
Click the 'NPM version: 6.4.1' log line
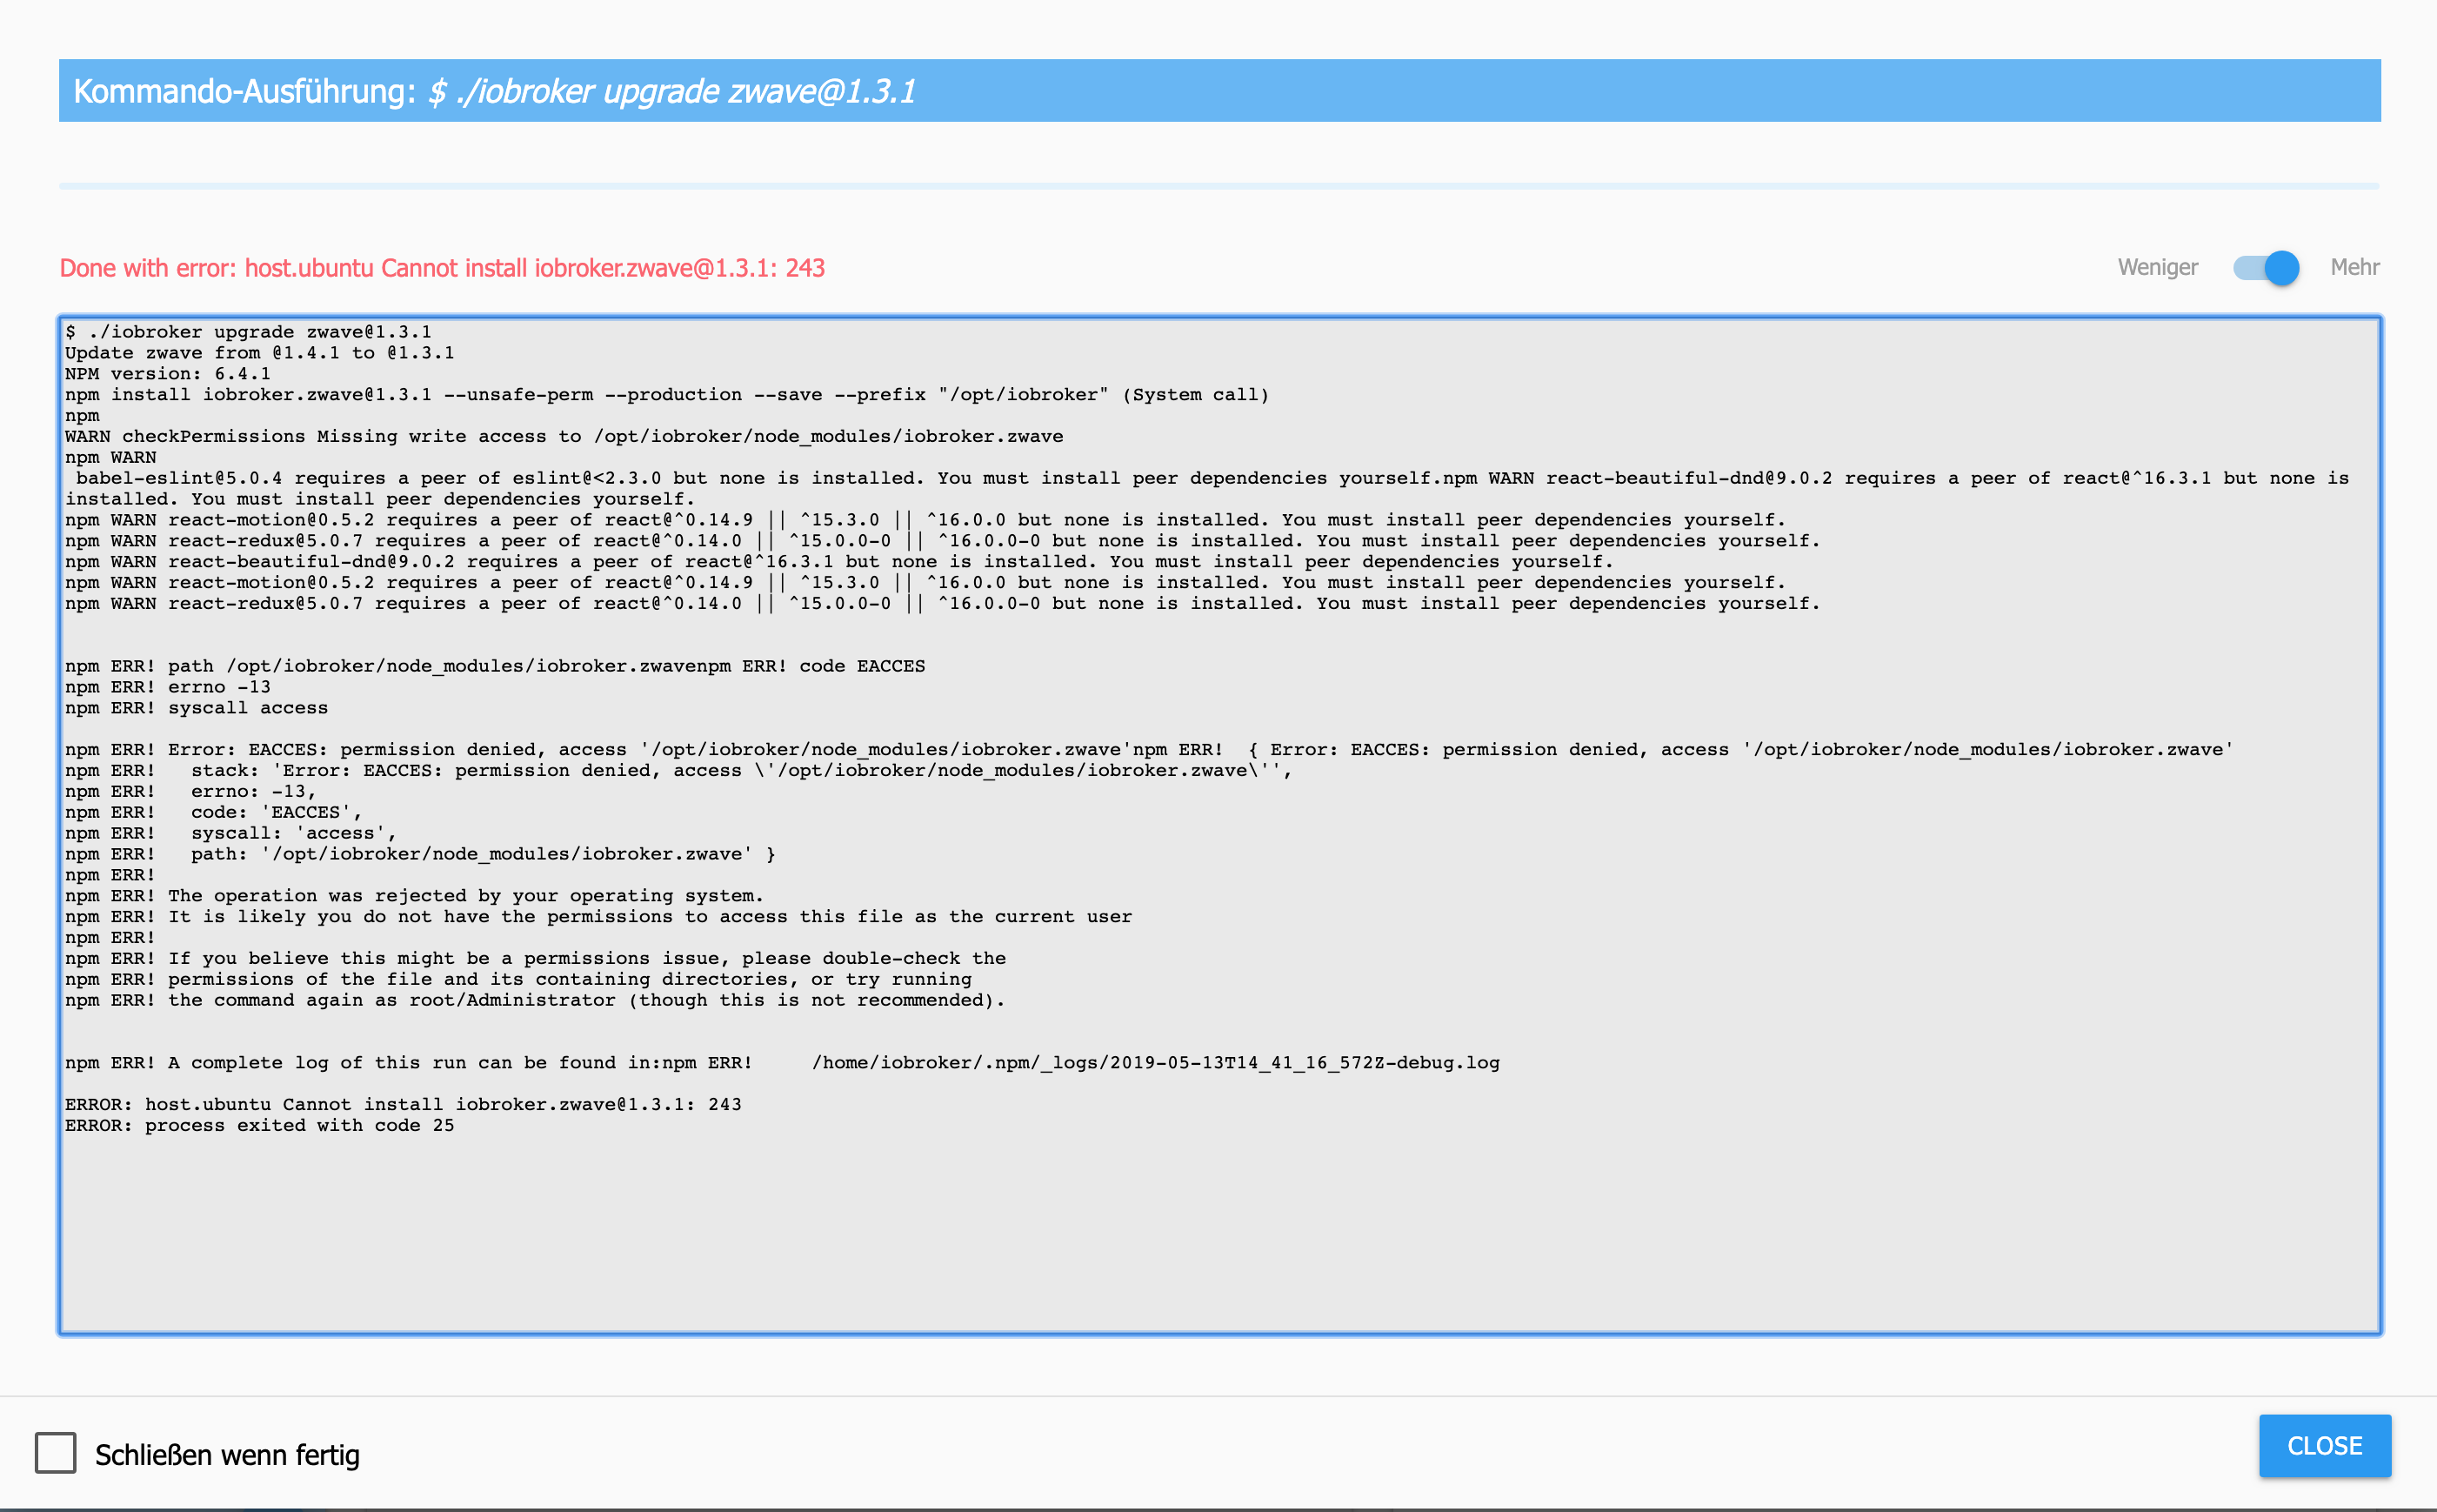click(x=167, y=374)
